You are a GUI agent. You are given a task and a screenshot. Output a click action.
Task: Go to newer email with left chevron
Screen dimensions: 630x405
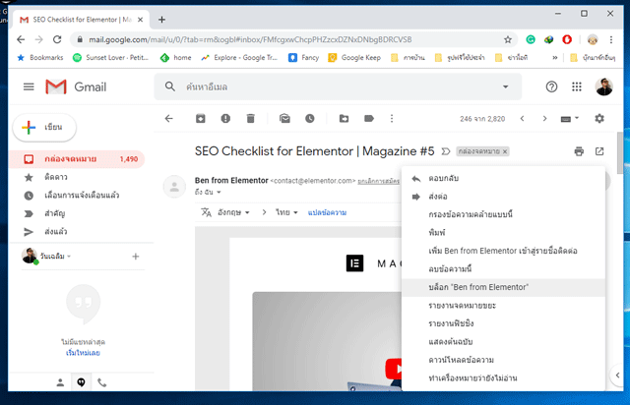(522, 118)
